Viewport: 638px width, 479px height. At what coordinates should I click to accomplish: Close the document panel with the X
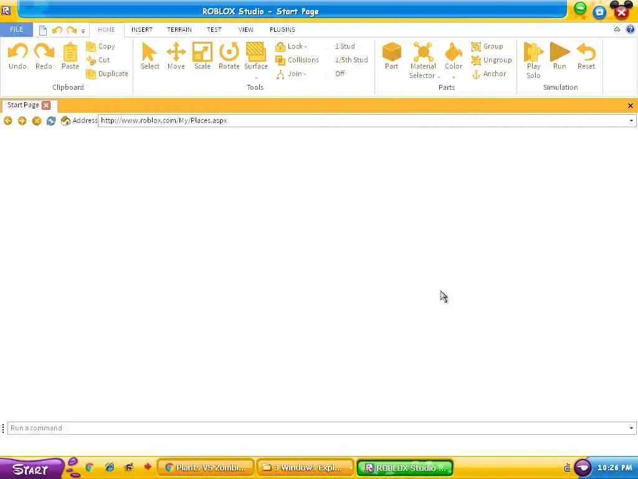click(x=631, y=106)
